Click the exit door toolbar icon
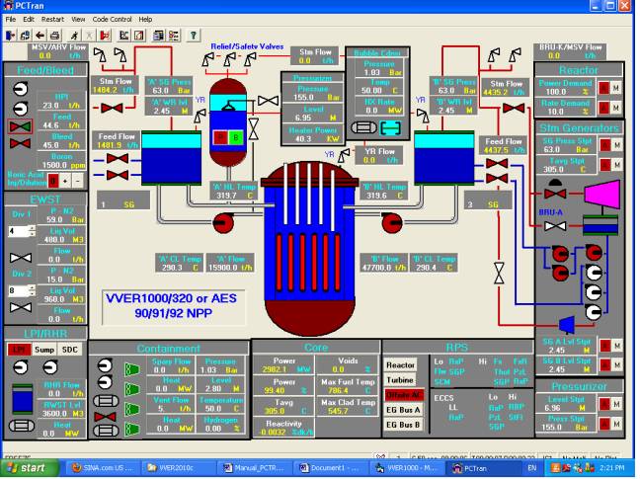 tap(10, 36)
